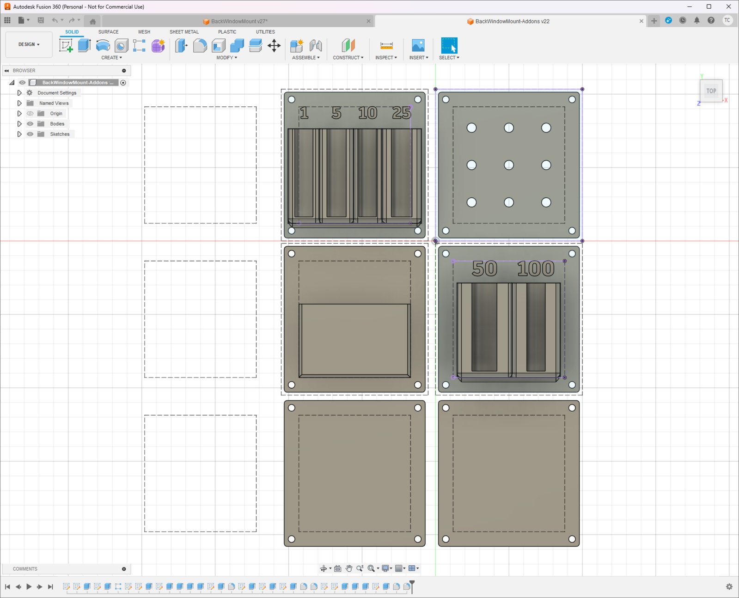The height and width of the screenshot is (598, 739).
Task: Open the Rectangular Pattern tool
Action: [139, 45]
